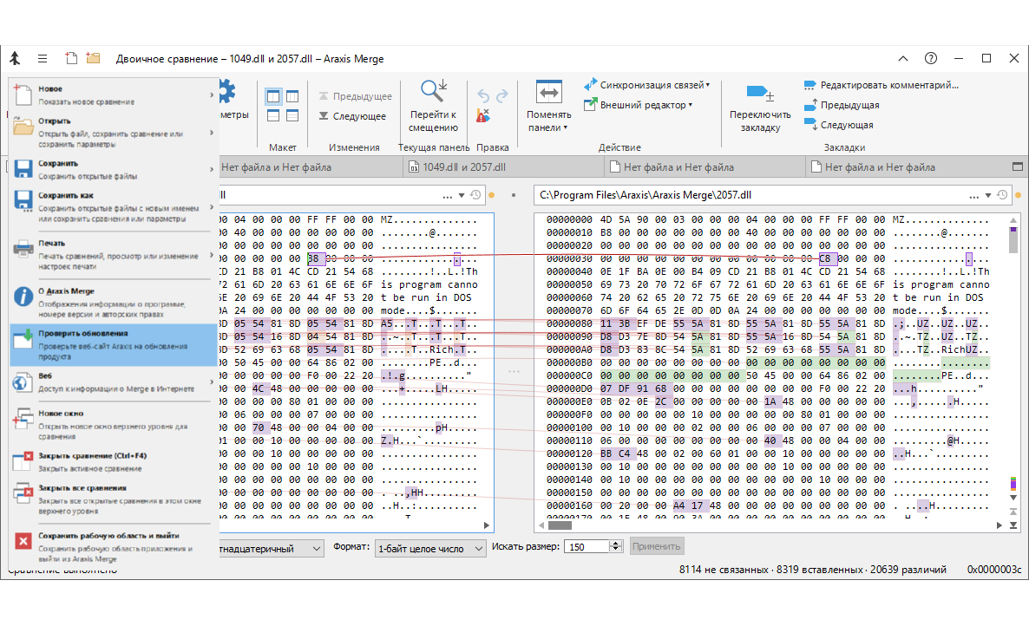Click the left file history clock icon
This screenshot has height=626, width=1029.
click(x=475, y=195)
